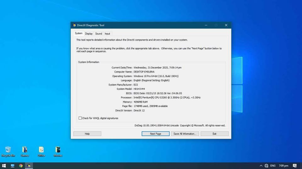Click Save All Information button
Screen dimensions: 302x169
point(185,134)
